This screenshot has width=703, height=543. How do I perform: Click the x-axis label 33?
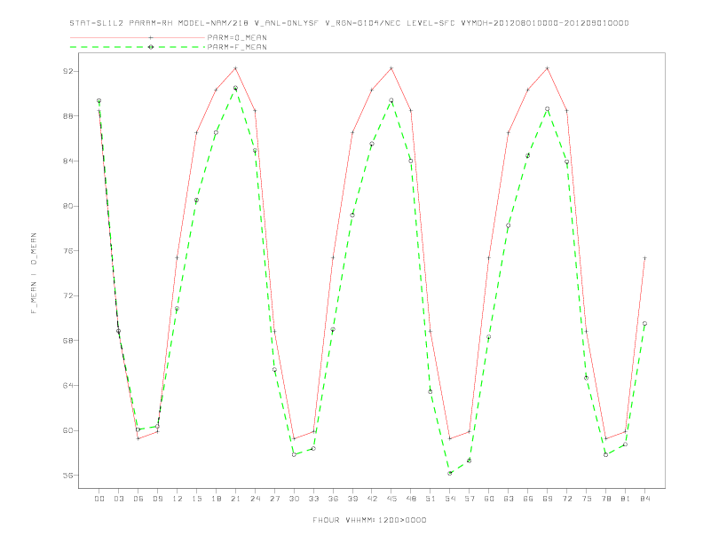(313, 499)
